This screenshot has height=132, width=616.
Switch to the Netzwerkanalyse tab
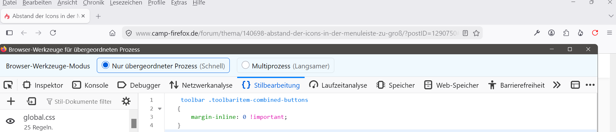click(201, 85)
